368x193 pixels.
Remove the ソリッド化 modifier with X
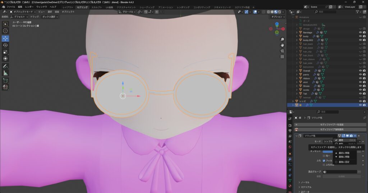click(359, 136)
